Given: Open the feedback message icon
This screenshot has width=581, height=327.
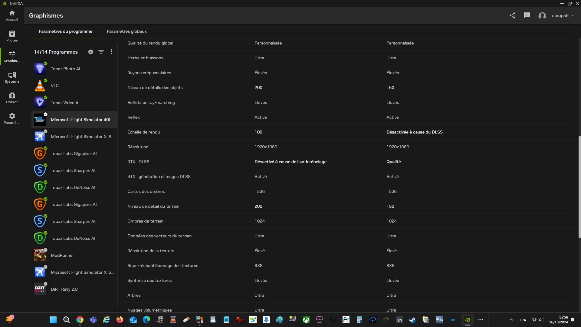Looking at the screenshot, I should [527, 15].
